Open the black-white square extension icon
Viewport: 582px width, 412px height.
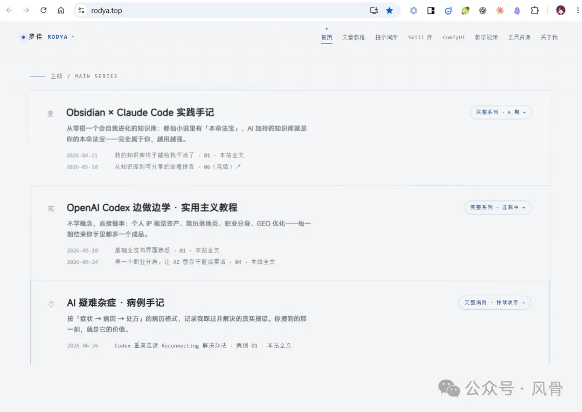coord(431,10)
